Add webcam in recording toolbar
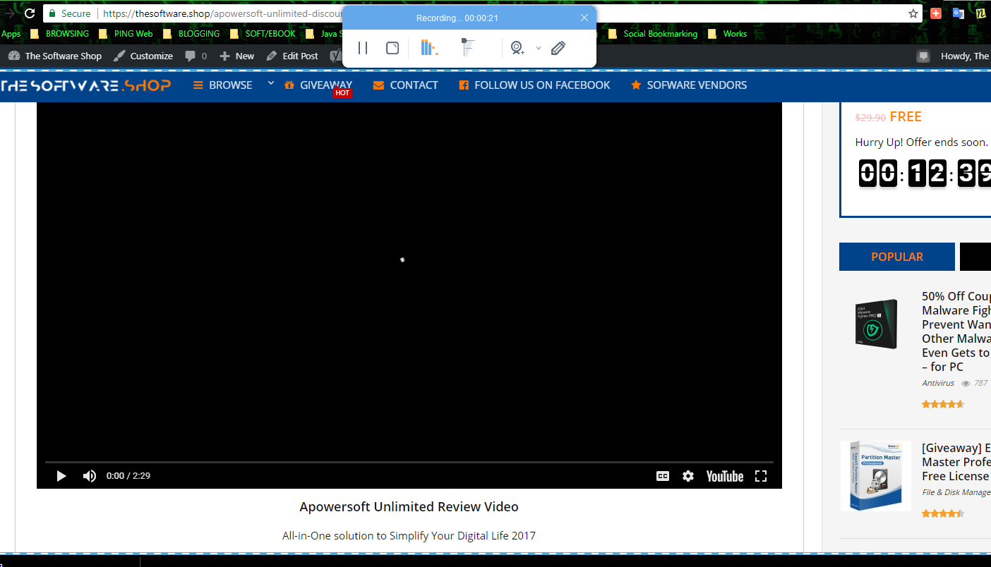Image resolution: width=991 pixels, height=567 pixels. 517,48
